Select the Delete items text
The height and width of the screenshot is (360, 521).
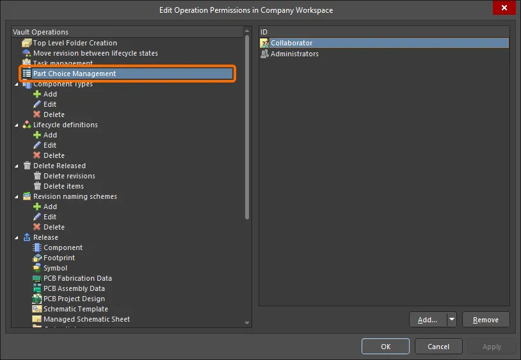coord(64,186)
